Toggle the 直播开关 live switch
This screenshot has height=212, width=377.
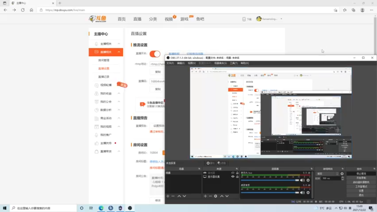(x=155, y=54)
